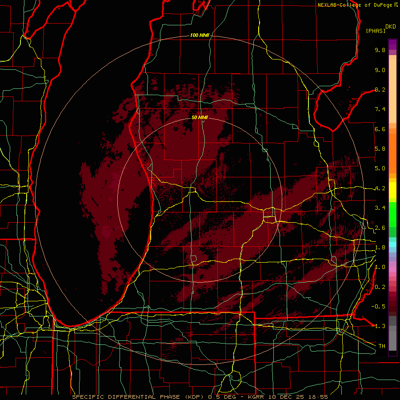Image resolution: width=400 pixels, height=400 pixels.
Task: Click the -0.5 scale value
Action: [x=378, y=307]
